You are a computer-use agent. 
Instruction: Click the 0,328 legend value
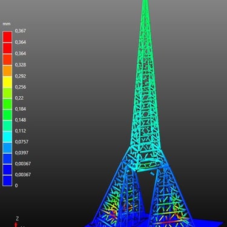point(21,65)
